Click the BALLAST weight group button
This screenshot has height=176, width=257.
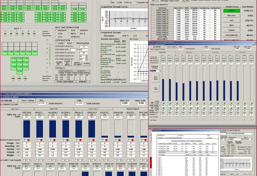tap(231, 16)
